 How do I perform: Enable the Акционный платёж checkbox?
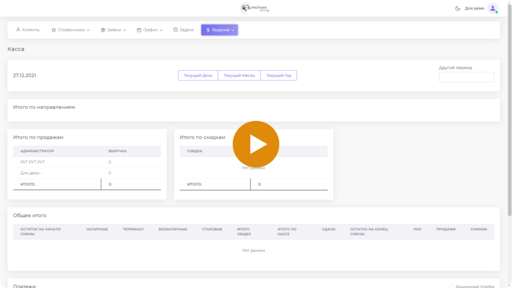click(451, 286)
